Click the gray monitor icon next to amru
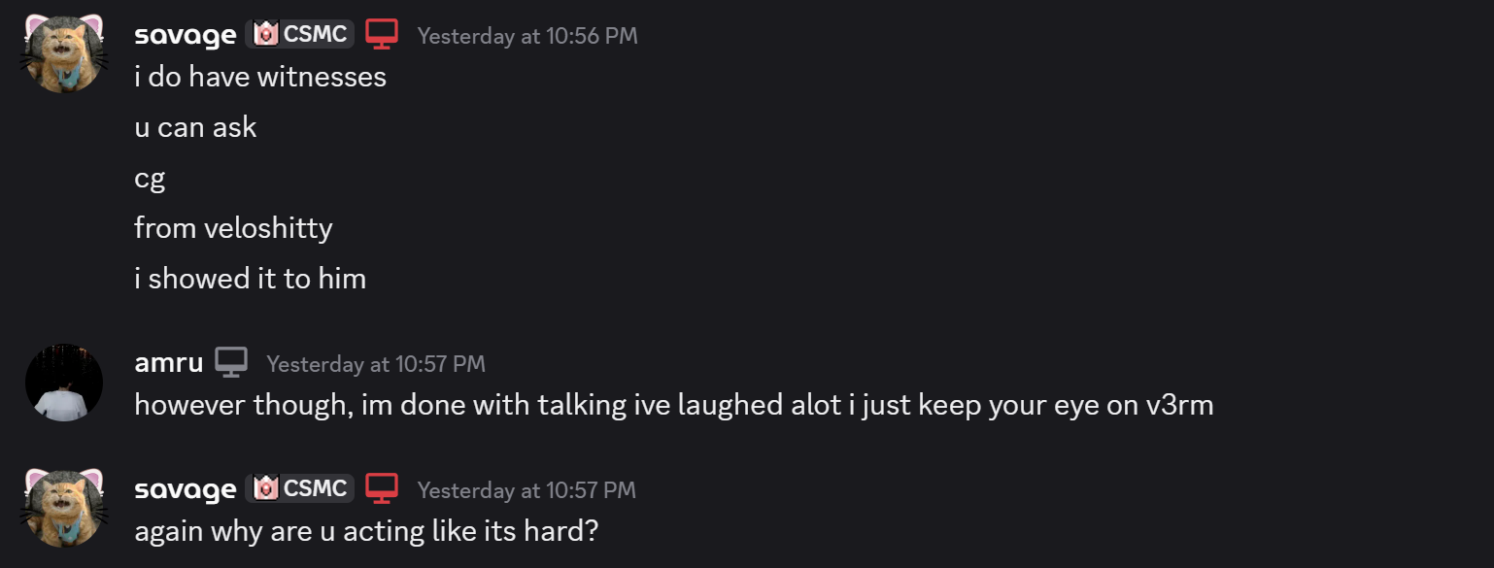 click(231, 362)
